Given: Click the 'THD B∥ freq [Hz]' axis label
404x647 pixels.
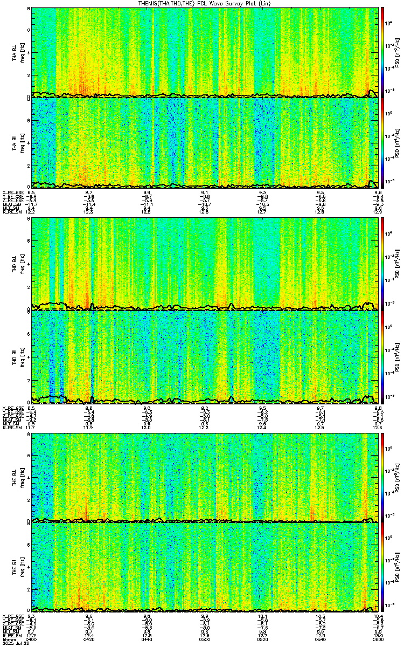Looking at the screenshot, I should tap(18, 356).
